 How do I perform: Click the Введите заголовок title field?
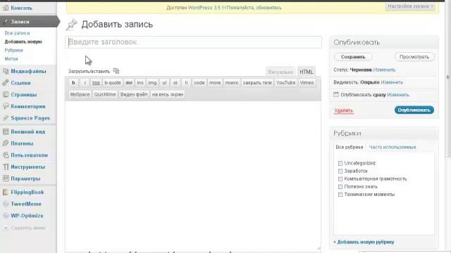[193, 42]
